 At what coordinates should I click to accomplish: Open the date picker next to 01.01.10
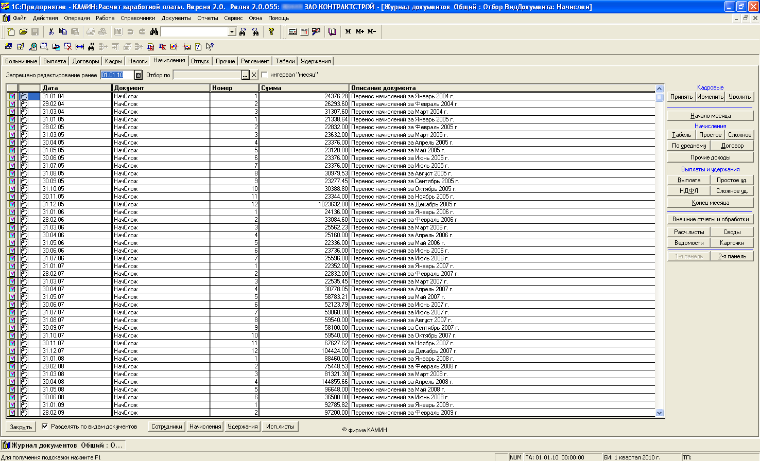(x=138, y=75)
